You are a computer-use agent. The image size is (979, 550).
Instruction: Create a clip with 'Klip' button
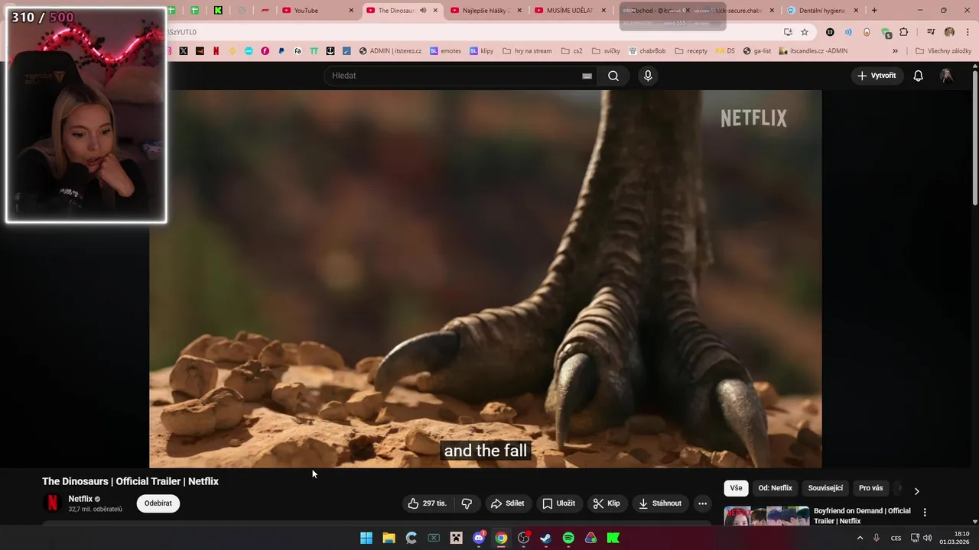pyautogui.click(x=607, y=503)
